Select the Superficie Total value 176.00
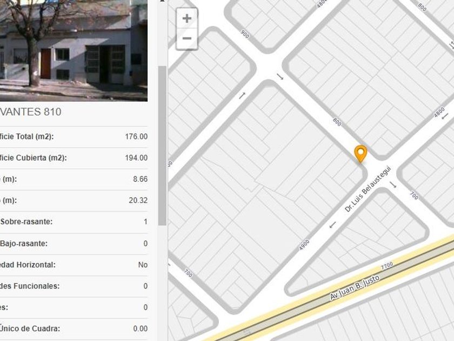Viewport: 454px width, 341px height. click(136, 136)
